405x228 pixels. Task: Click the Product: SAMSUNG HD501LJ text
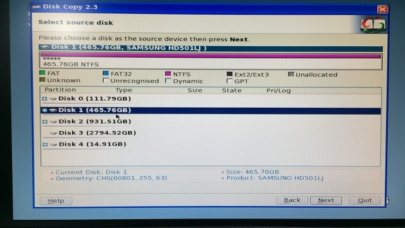click(275, 178)
